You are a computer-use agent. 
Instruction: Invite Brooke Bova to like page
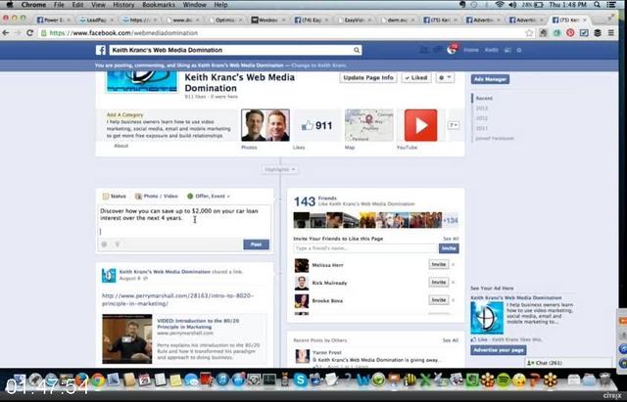(439, 300)
